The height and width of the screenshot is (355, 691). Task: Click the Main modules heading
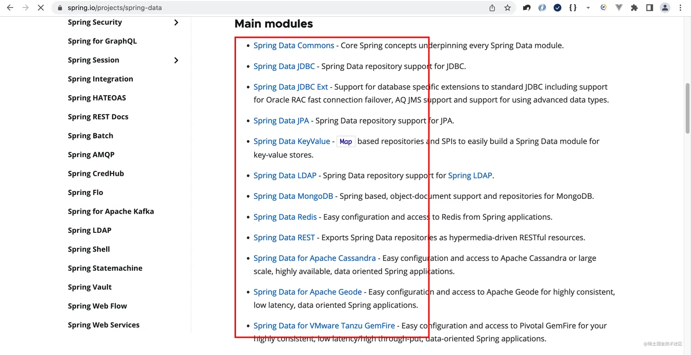pyautogui.click(x=274, y=24)
